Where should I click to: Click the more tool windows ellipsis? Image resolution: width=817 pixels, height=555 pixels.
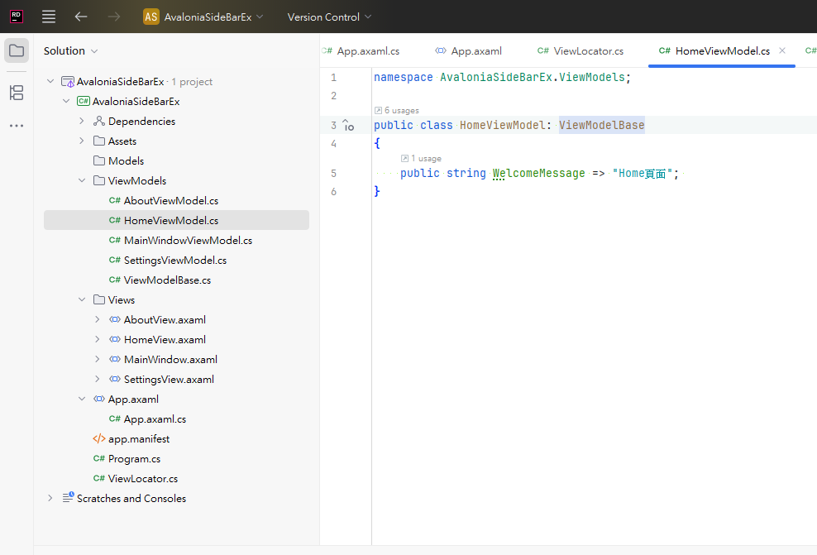(x=17, y=126)
